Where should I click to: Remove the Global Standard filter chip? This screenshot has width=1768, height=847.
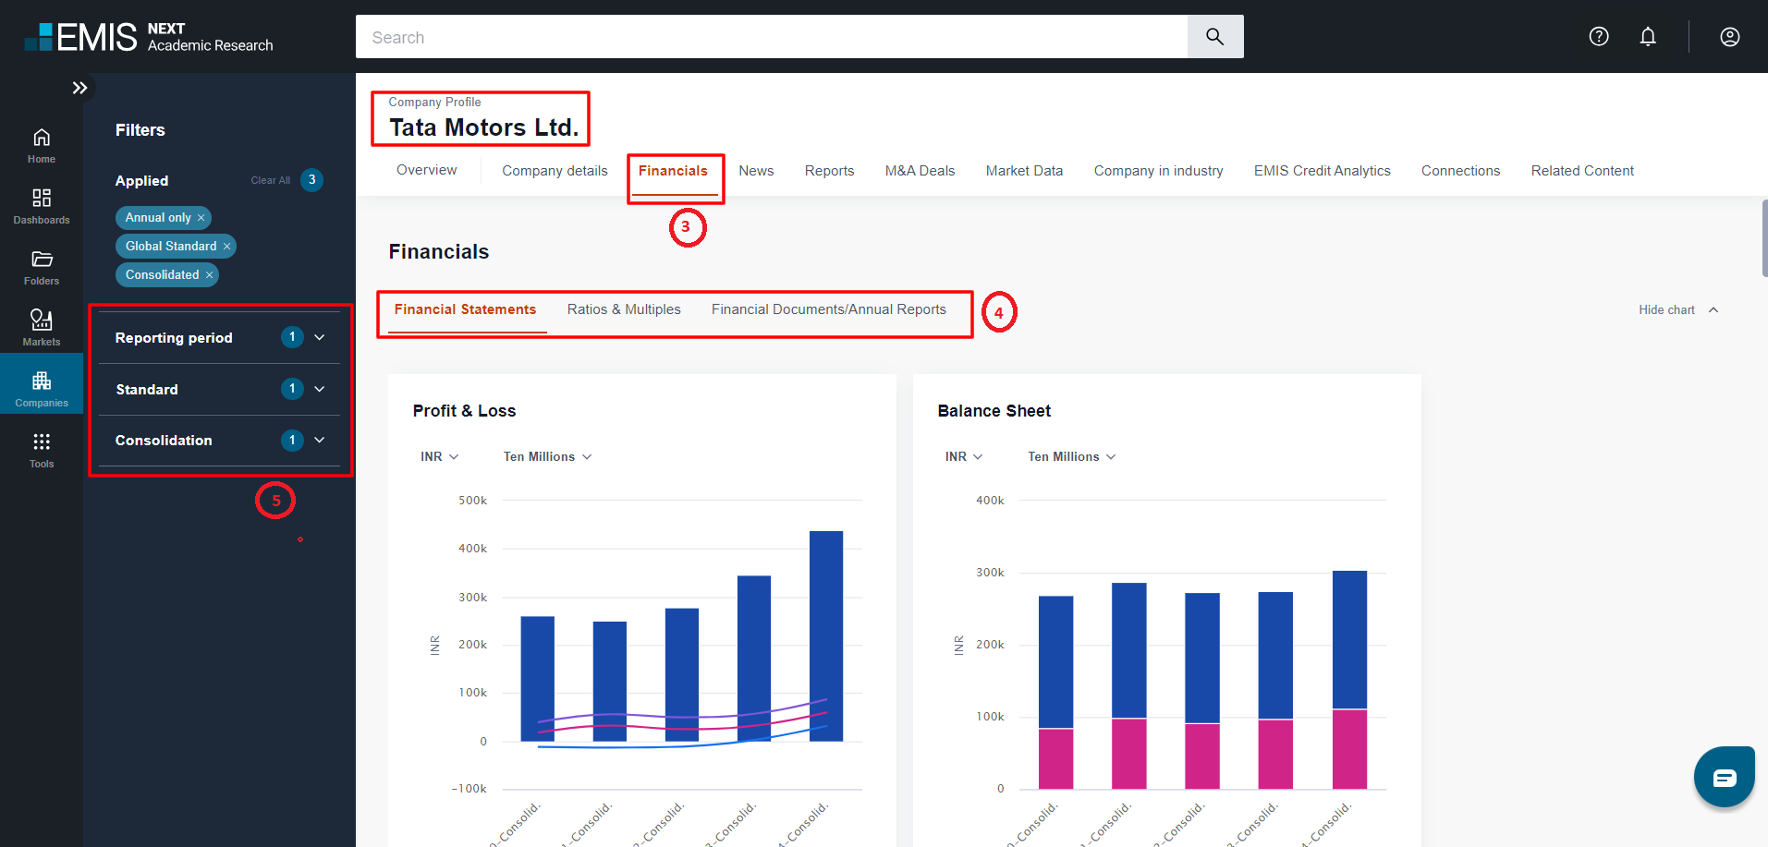226,247
